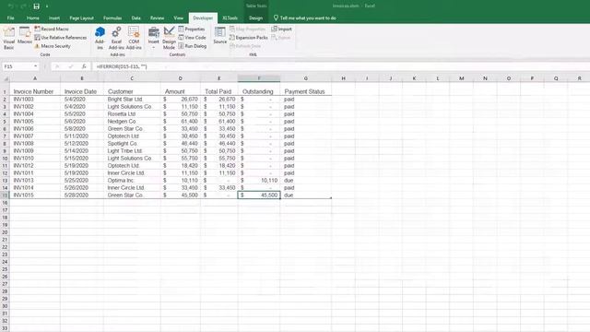Open the Macros dialog

pyautogui.click(x=25, y=36)
